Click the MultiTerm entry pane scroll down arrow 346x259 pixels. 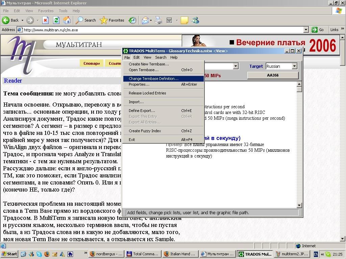[299, 205]
